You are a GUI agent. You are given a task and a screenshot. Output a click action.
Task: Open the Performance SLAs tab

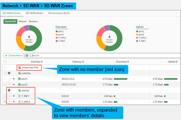pos(59,13)
